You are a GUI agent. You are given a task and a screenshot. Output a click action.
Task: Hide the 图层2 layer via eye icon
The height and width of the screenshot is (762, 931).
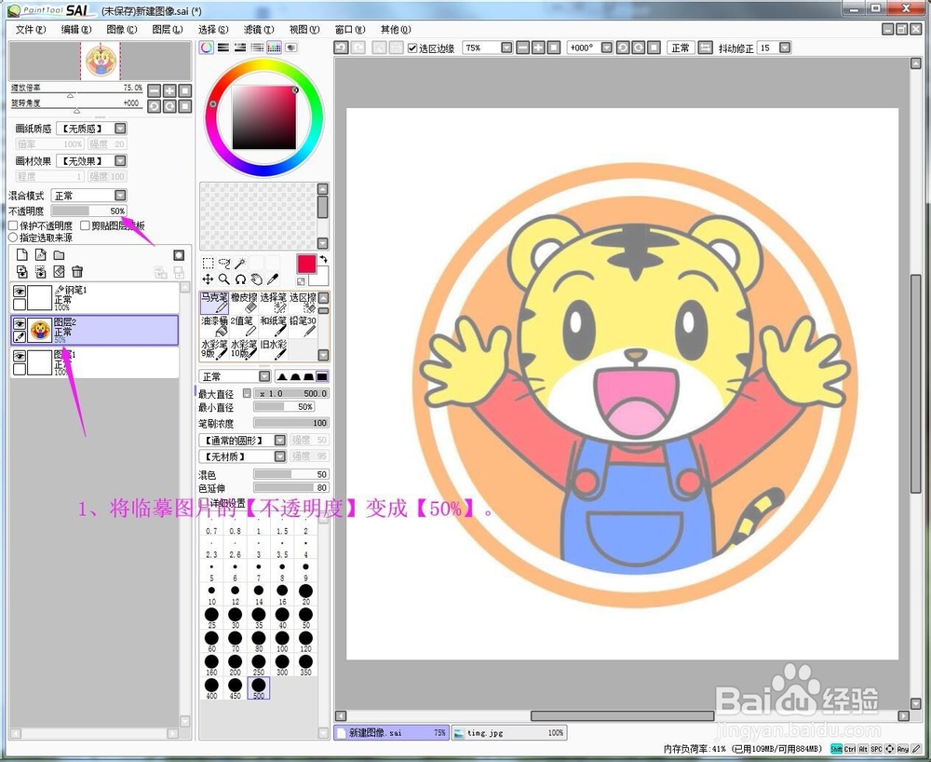(x=20, y=323)
